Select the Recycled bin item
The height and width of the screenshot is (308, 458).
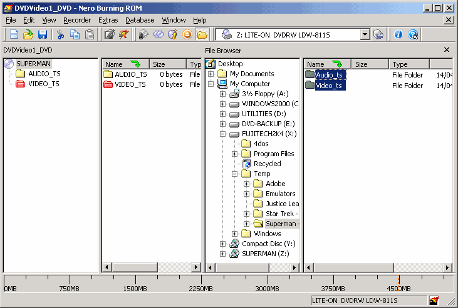[x=268, y=164]
